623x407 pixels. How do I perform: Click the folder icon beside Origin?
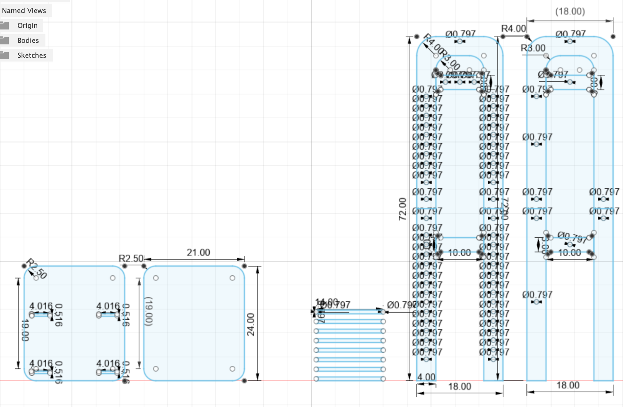(4, 25)
